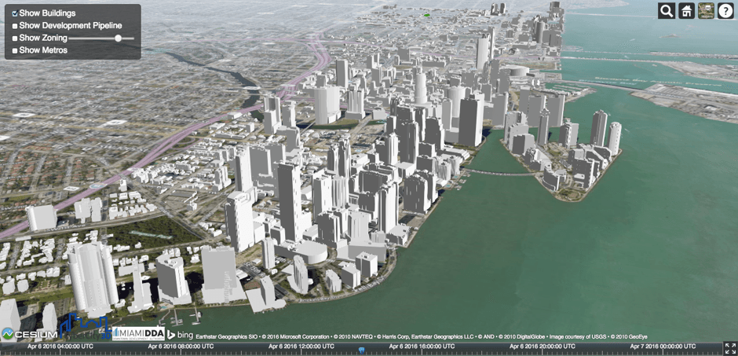Open the Miami DDA logo link
Screen dimensions: 738x356
138,334
